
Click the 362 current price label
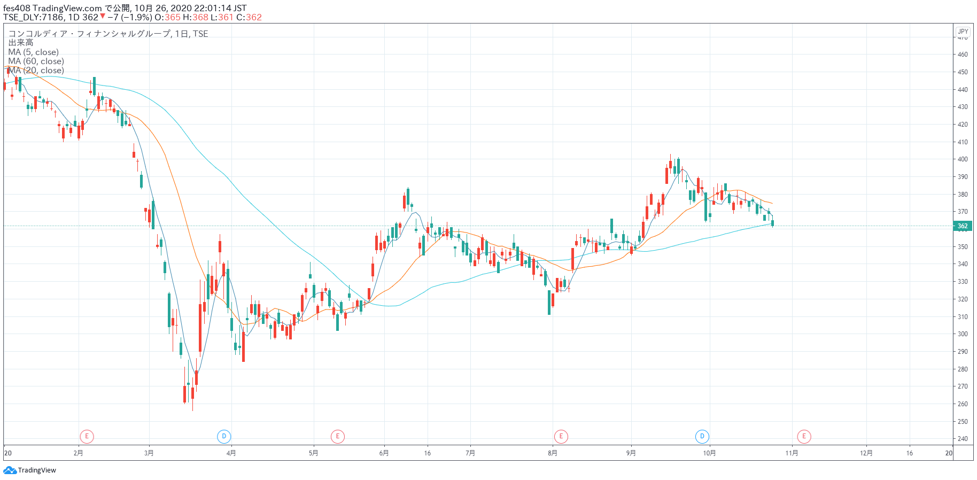tap(963, 226)
